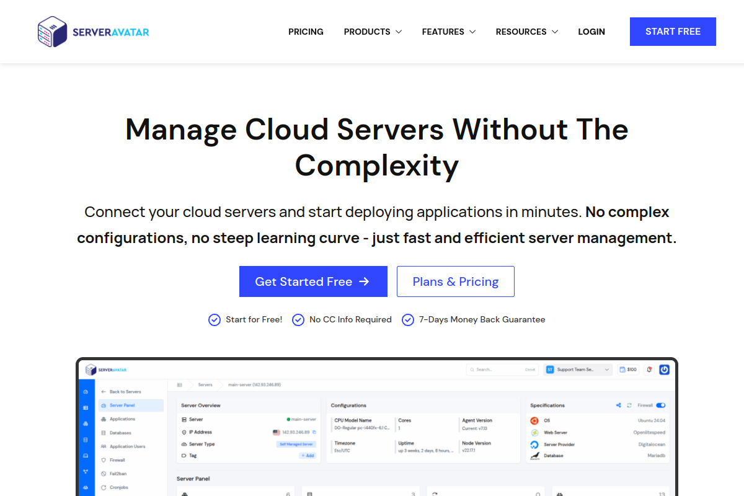Click the Uptime value
This screenshot has height=496, width=744.
click(x=425, y=451)
